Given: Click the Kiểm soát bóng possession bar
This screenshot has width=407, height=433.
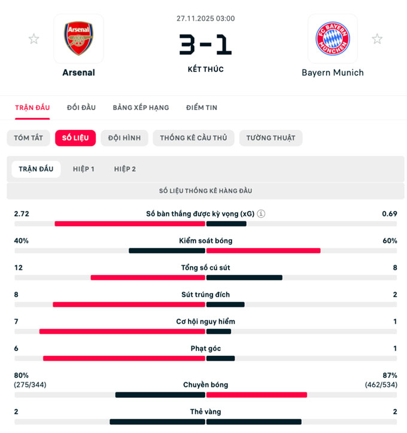Looking at the screenshot, I should click(x=206, y=251).
